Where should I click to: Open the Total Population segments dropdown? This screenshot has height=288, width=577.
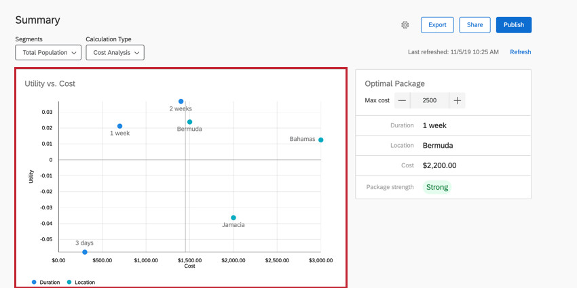(48, 52)
